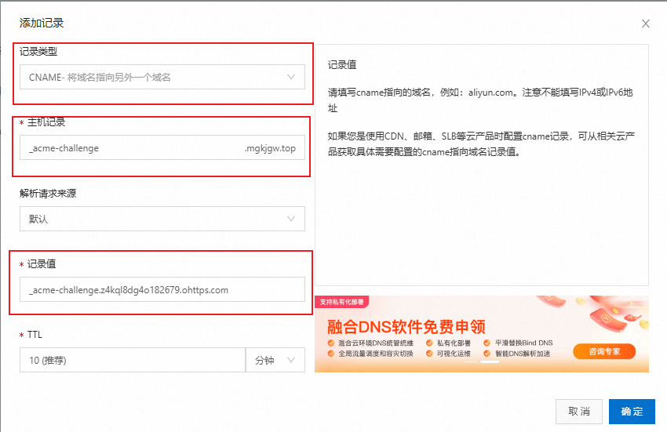Click the 支持私有化部署 banner tag
667x432 pixels.
coord(341,301)
